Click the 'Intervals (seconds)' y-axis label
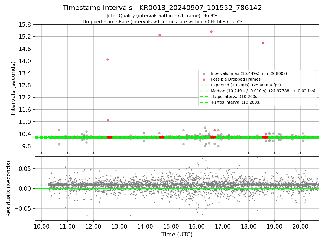Screen dimensions: 325x244 coord(13,88)
